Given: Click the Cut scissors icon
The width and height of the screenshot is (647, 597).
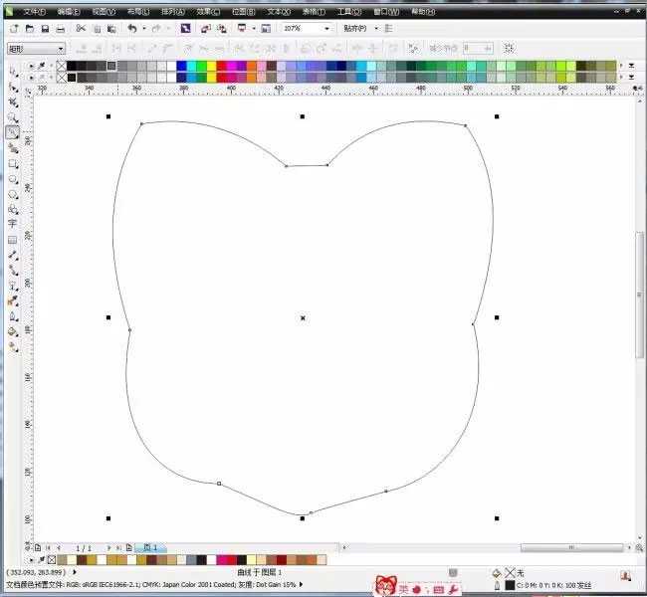Looking at the screenshot, I should coord(82,29).
